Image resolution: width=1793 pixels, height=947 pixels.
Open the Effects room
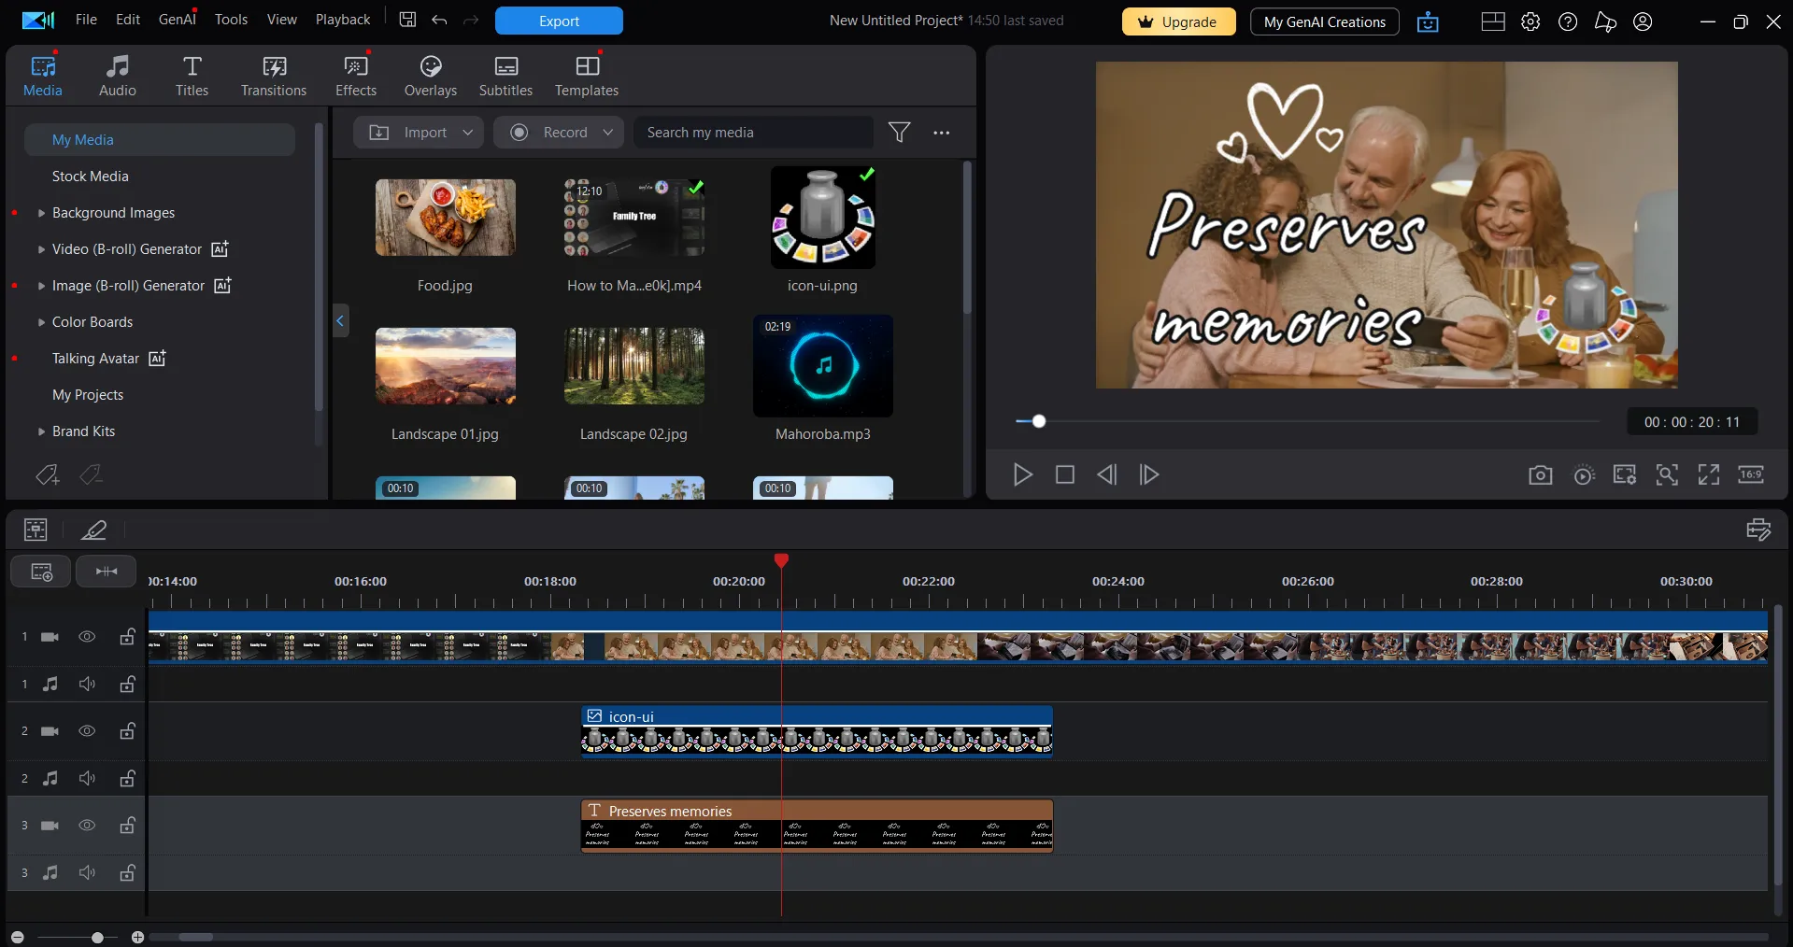tap(356, 76)
